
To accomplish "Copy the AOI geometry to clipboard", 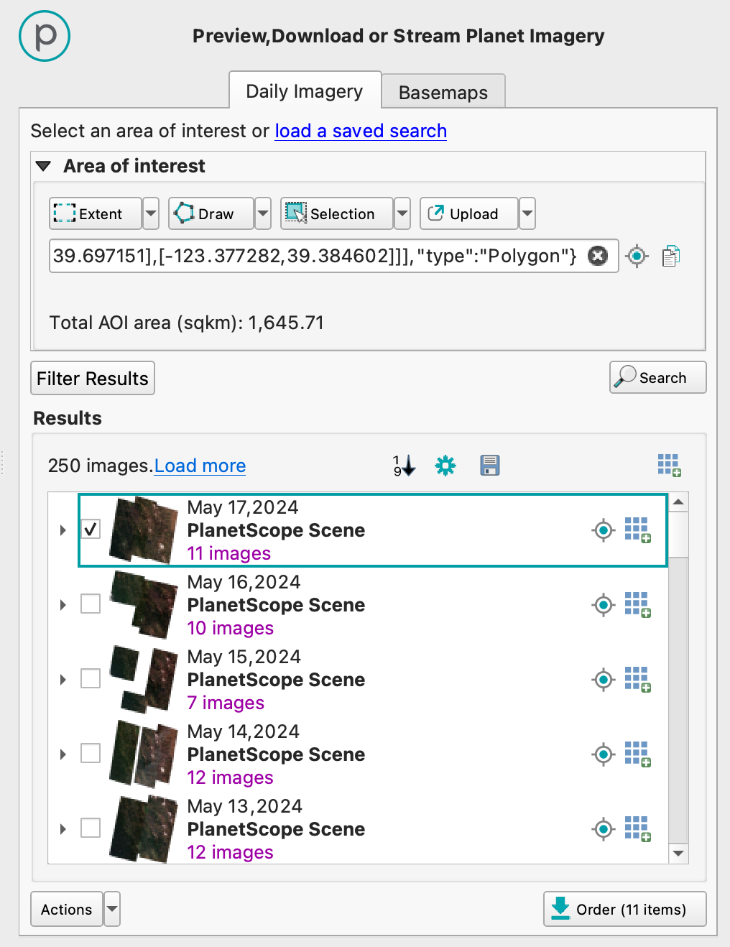I will (x=671, y=255).
